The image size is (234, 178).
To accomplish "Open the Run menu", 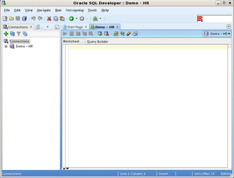I will click(58, 10).
